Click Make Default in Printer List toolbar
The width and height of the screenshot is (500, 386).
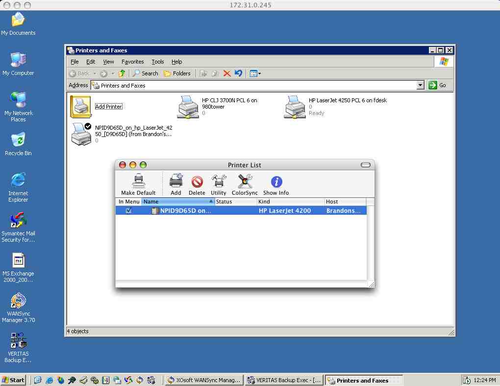pyautogui.click(x=138, y=184)
